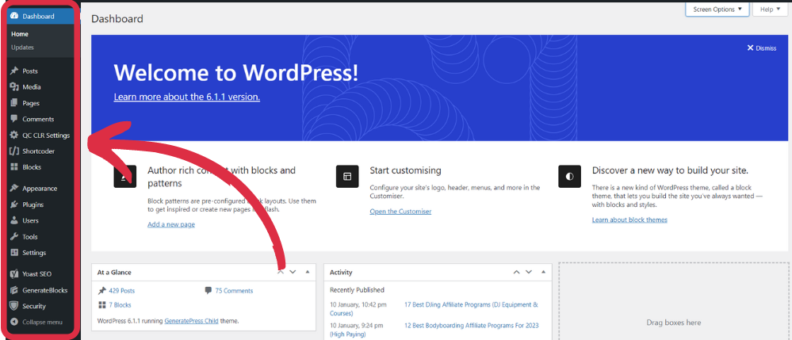Open the Home submenu item
This screenshot has height=340, width=792.
click(x=20, y=34)
